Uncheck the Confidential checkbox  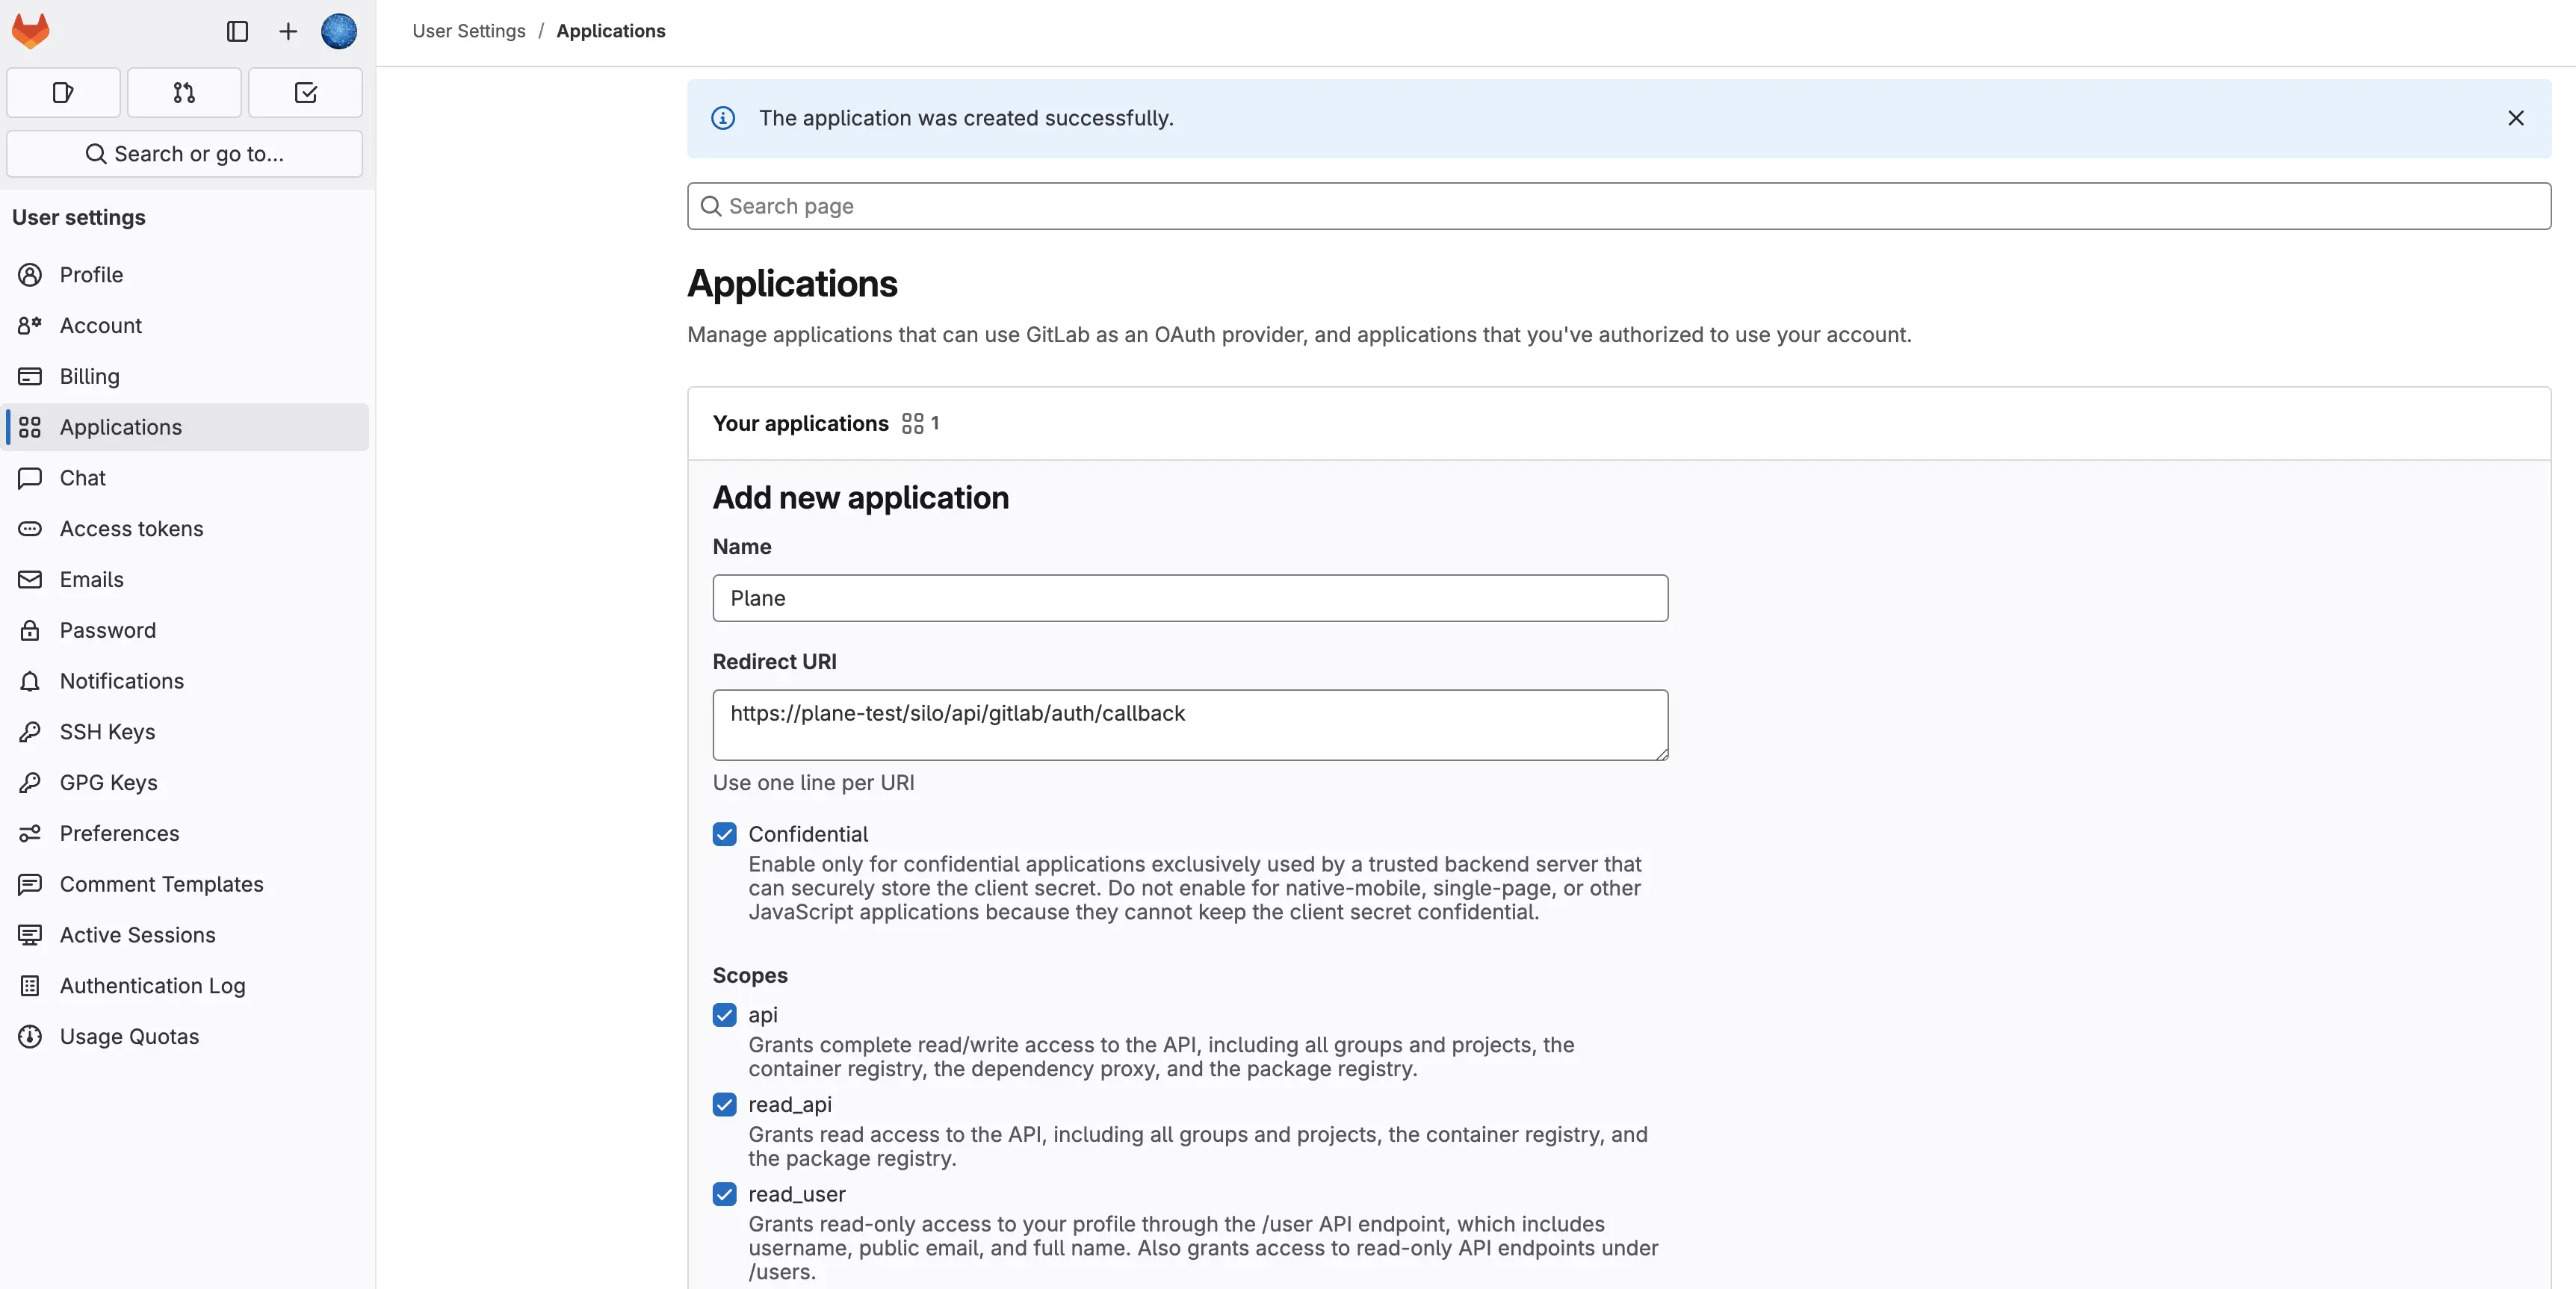click(725, 834)
